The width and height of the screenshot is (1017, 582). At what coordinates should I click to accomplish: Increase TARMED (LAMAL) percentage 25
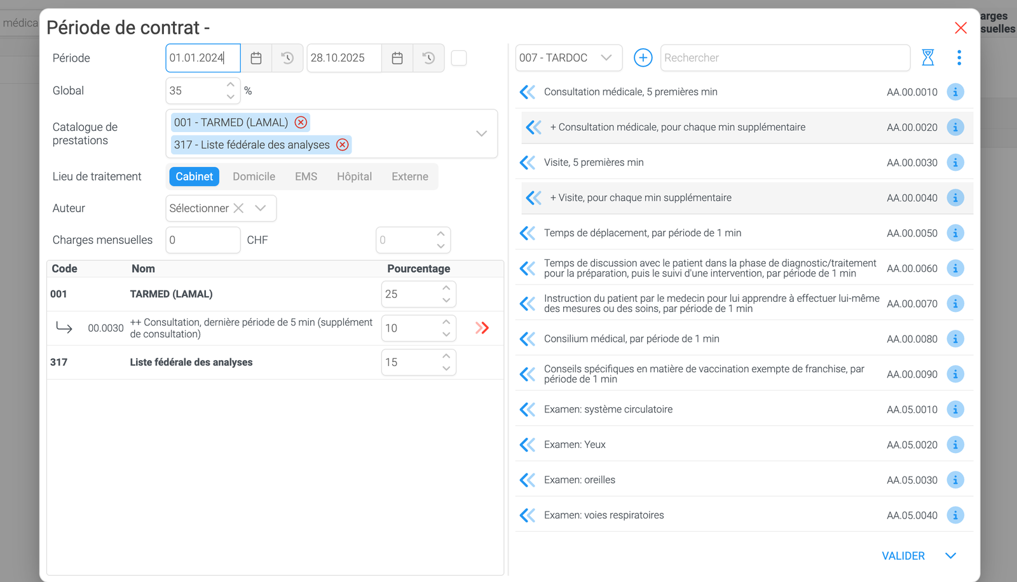click(446, 288)
